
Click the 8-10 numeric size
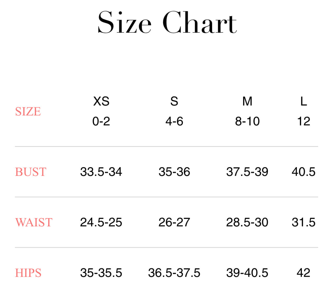pos(247,122)
